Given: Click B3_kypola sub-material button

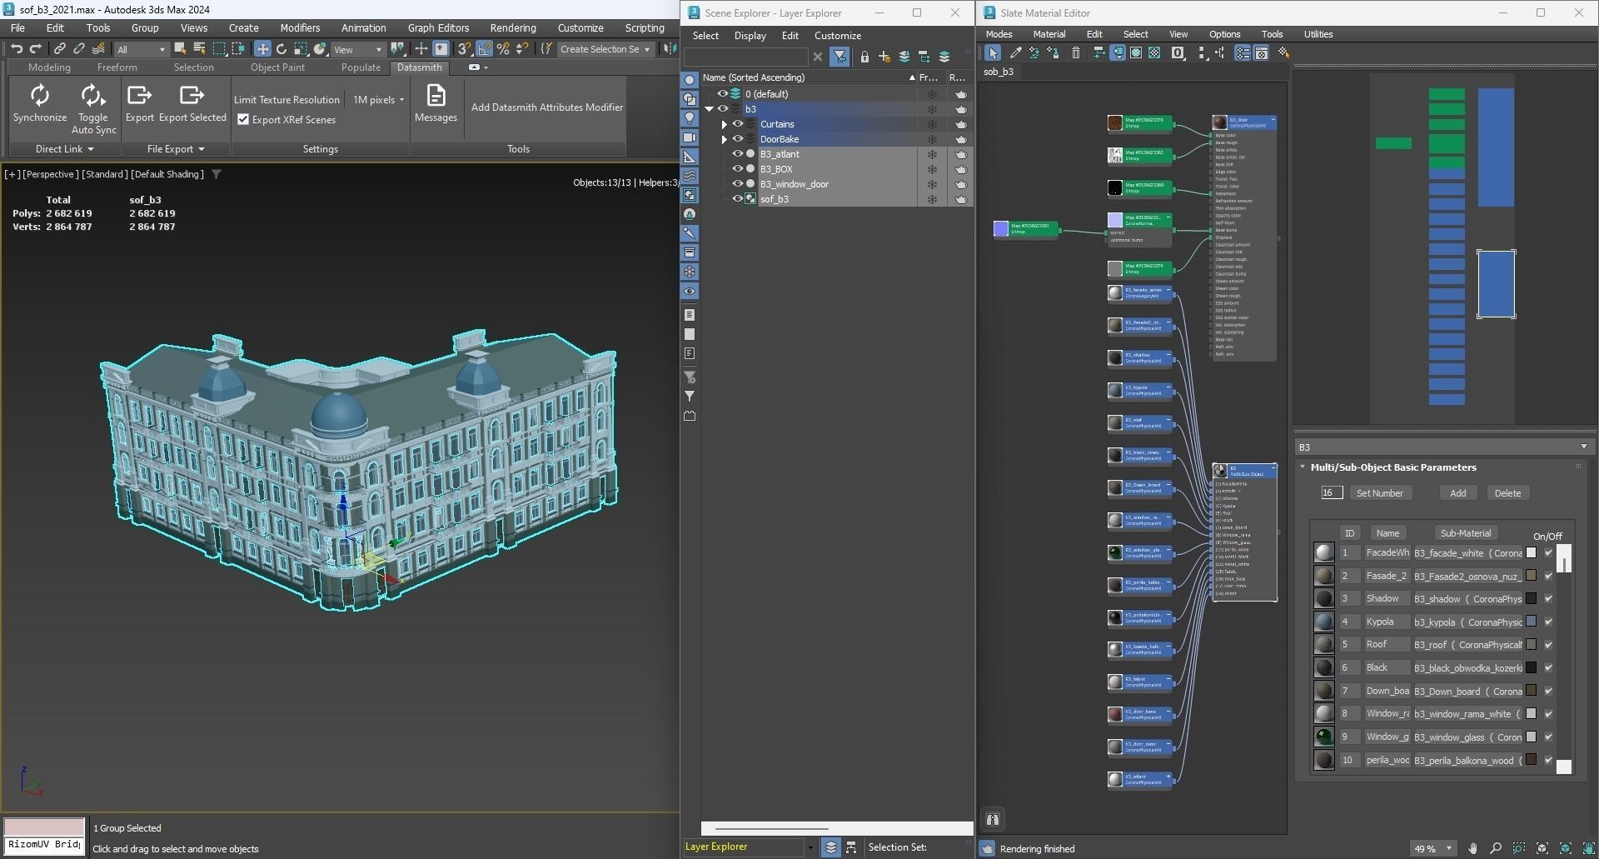Looking at the screenshot, I should (1467, 622).
